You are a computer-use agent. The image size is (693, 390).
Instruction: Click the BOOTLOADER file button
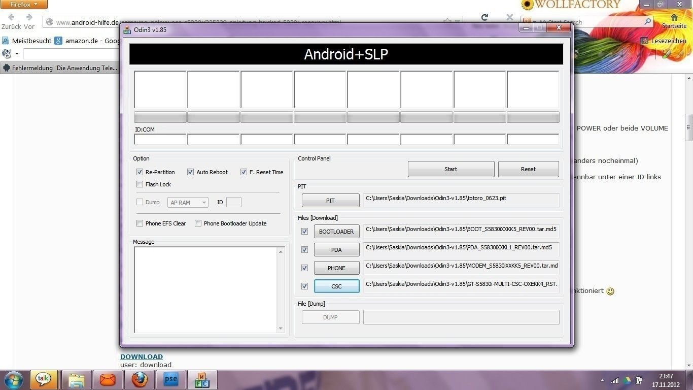point(336,232)
